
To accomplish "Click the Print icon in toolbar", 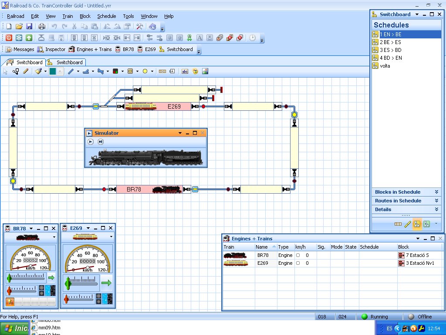I will 42,27.
